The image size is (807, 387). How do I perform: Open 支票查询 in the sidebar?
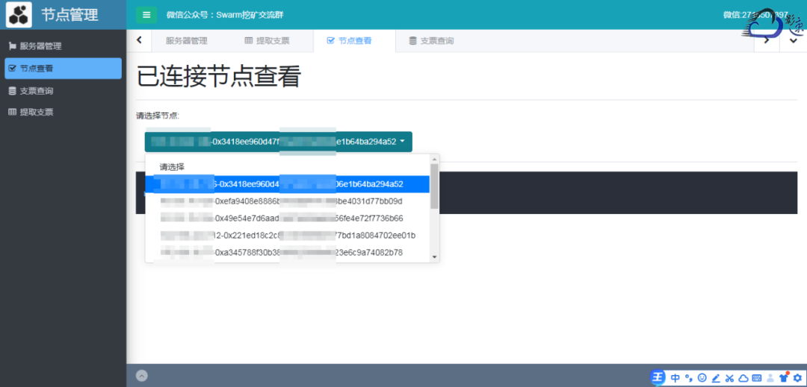point(63,91)
